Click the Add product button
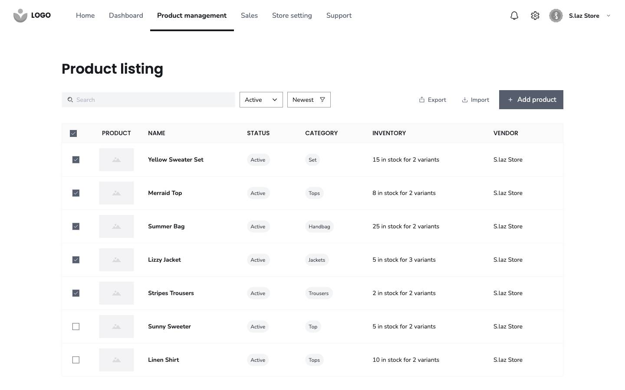The width and height of the screenshot is (625, 390). [531, 100]
